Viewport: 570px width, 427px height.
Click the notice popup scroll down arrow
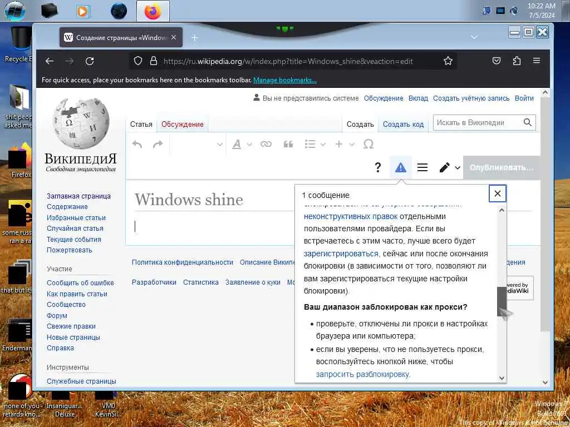pos(502,378)
